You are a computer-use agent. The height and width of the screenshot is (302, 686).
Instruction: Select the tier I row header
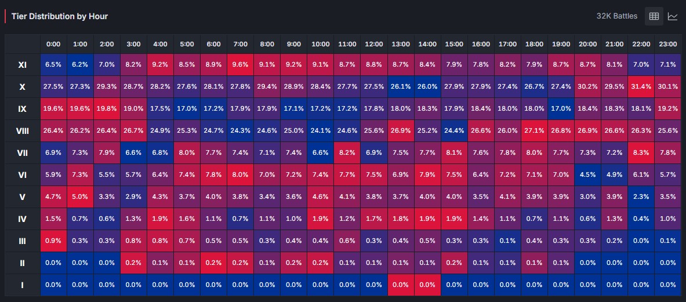pyautogui.click(x=22, y=285)
